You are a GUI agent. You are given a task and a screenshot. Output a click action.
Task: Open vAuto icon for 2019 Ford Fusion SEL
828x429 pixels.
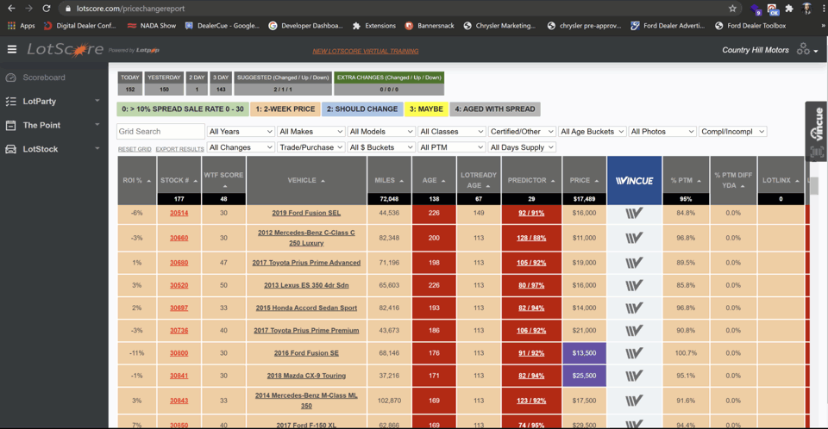pos(634,213)
